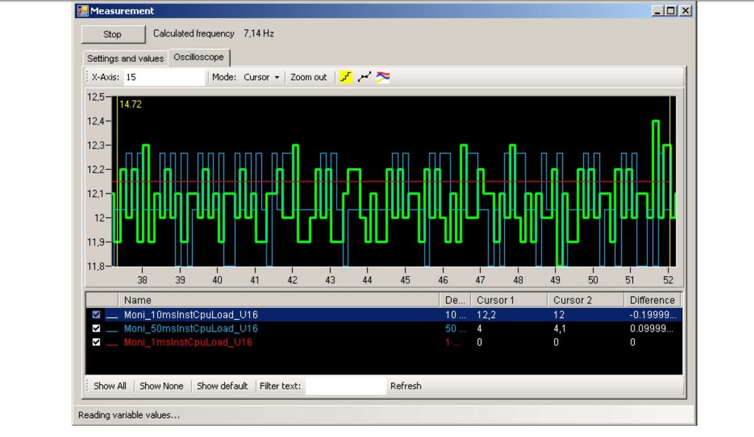Click the colored waves display icon
The image size is (754, 437).
[x=382, y=77]
